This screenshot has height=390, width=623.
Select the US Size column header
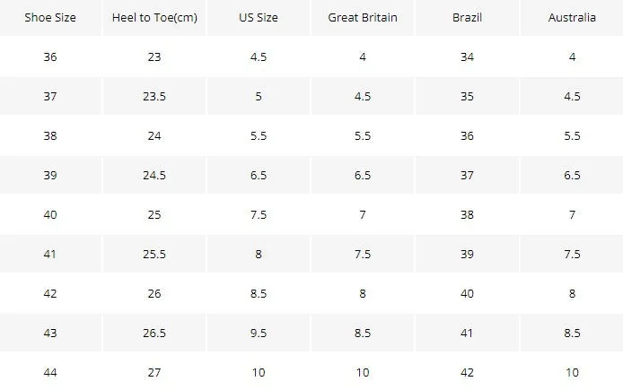coord(259,17)
